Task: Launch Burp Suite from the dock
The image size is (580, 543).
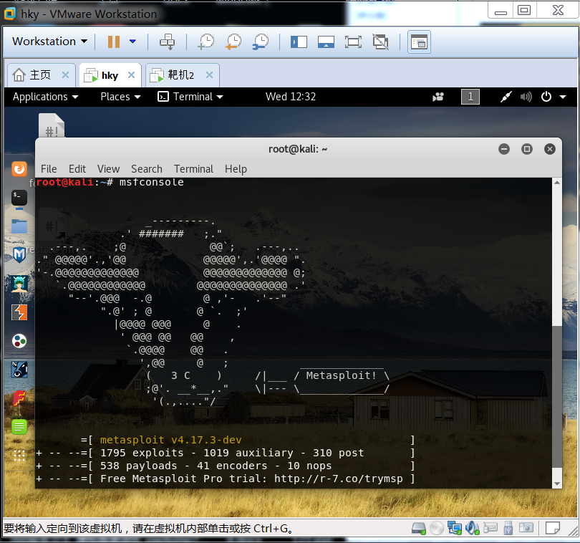Action: click(x=19, y=312)
